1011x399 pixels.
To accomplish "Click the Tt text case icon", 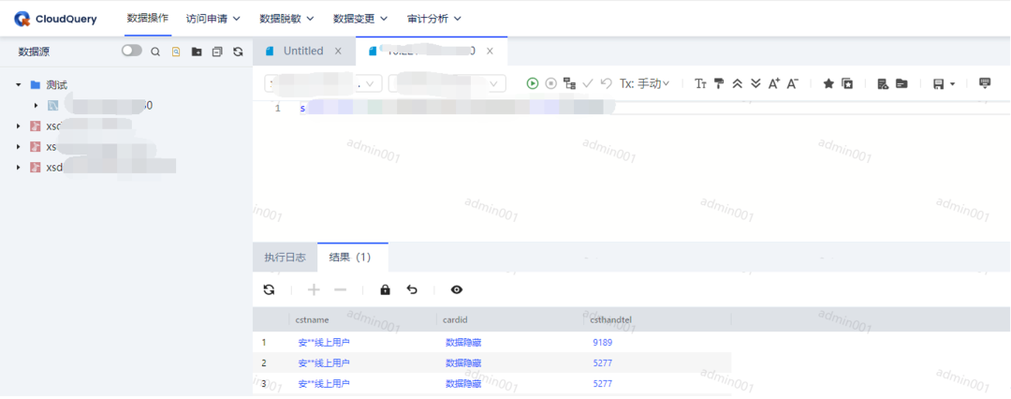I will [x=700, y=83].
